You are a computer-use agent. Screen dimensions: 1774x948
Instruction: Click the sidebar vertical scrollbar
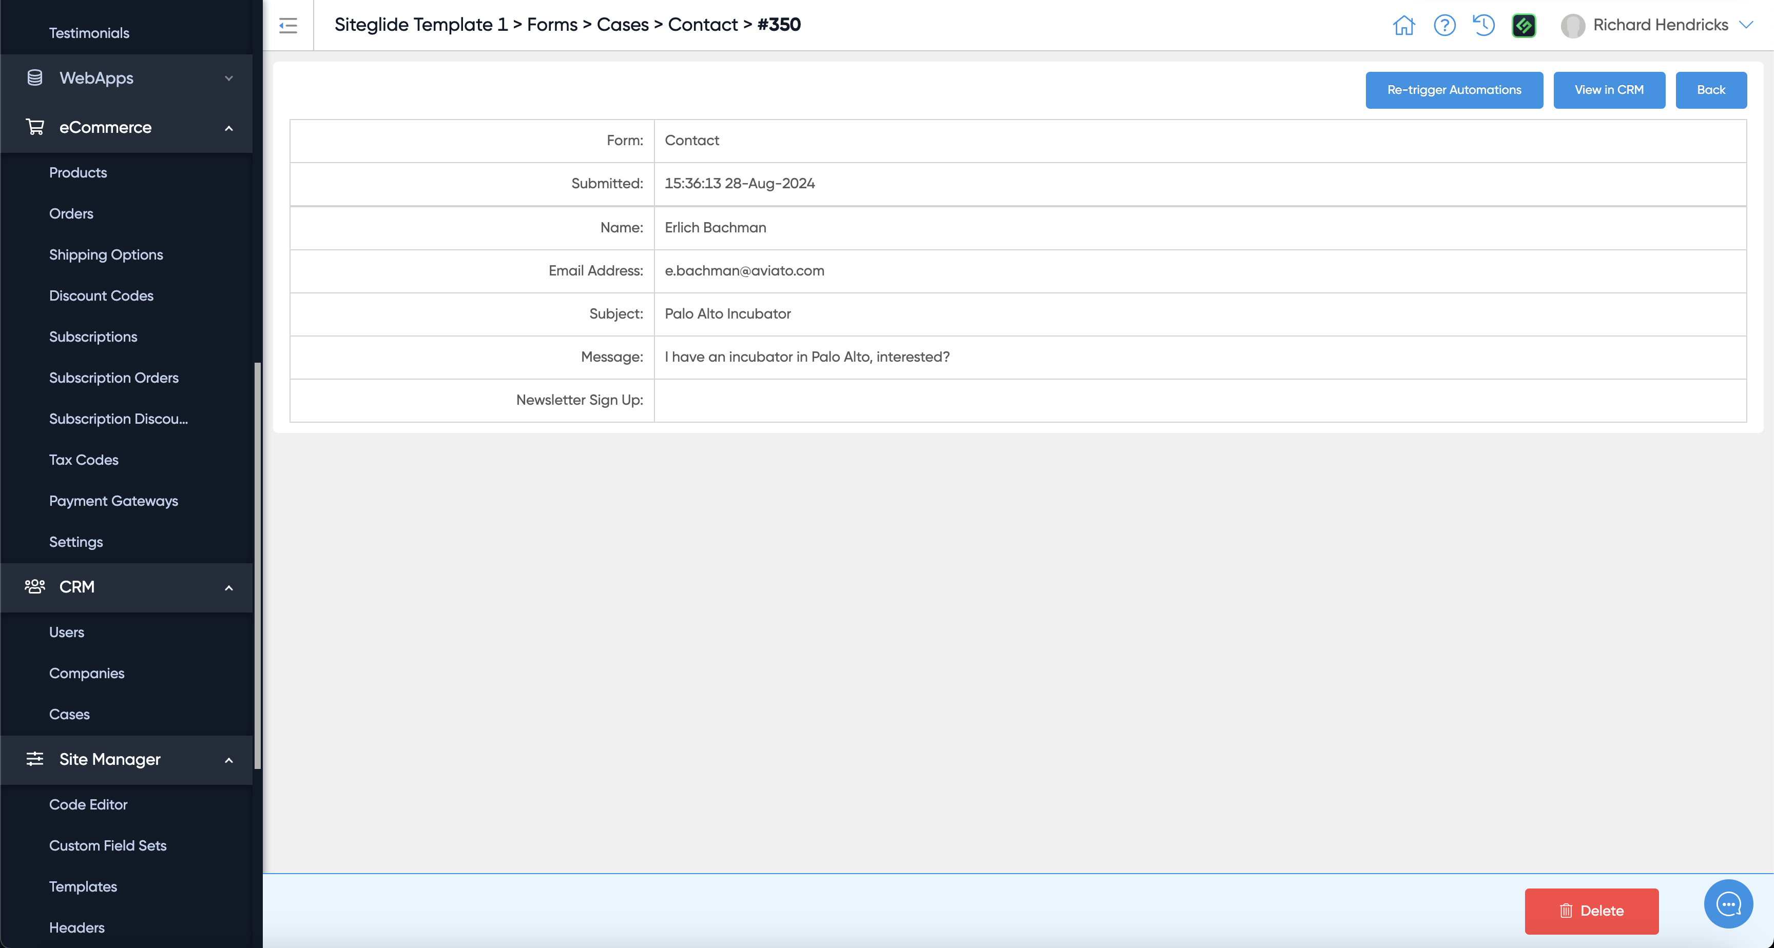[258, 564]
